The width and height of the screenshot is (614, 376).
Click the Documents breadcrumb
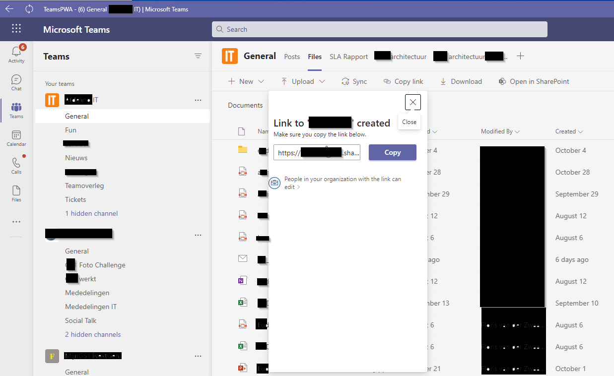point(245,105)
